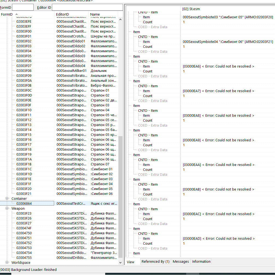Open the Information tab
The image size is (275, 275).
point(201,262)
